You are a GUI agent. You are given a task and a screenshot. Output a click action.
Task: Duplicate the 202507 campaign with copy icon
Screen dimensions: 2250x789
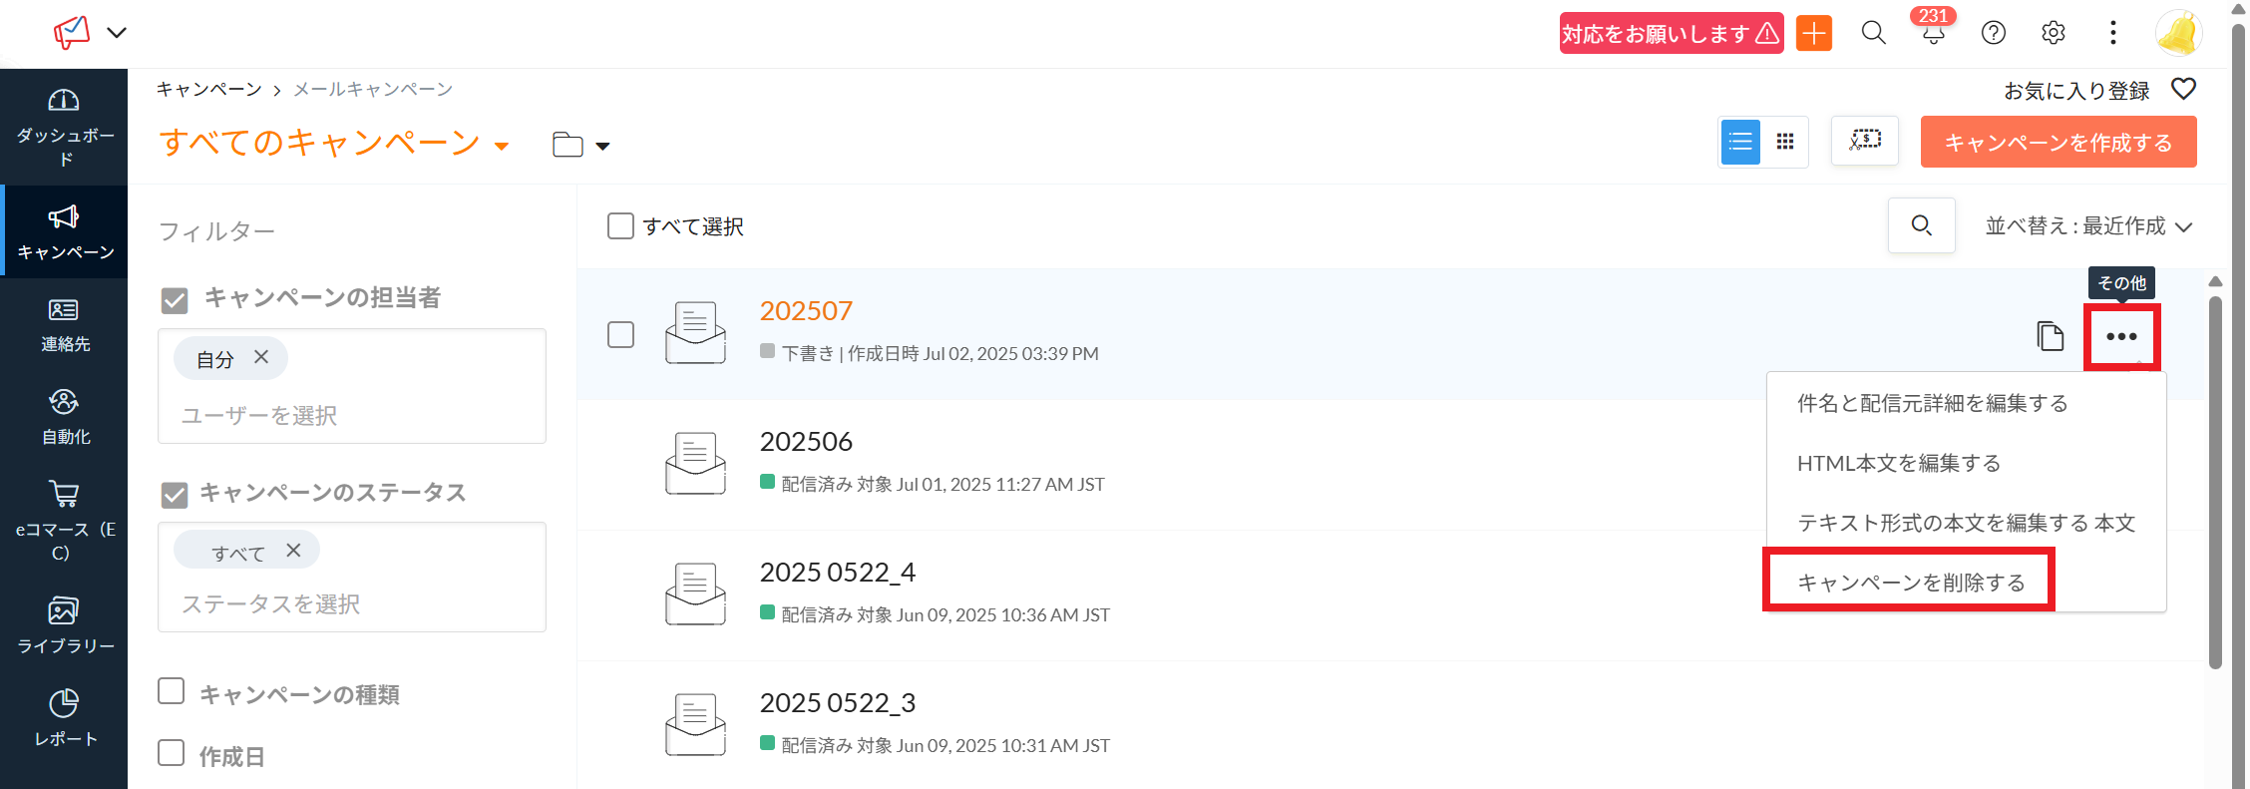point(2050,337)
